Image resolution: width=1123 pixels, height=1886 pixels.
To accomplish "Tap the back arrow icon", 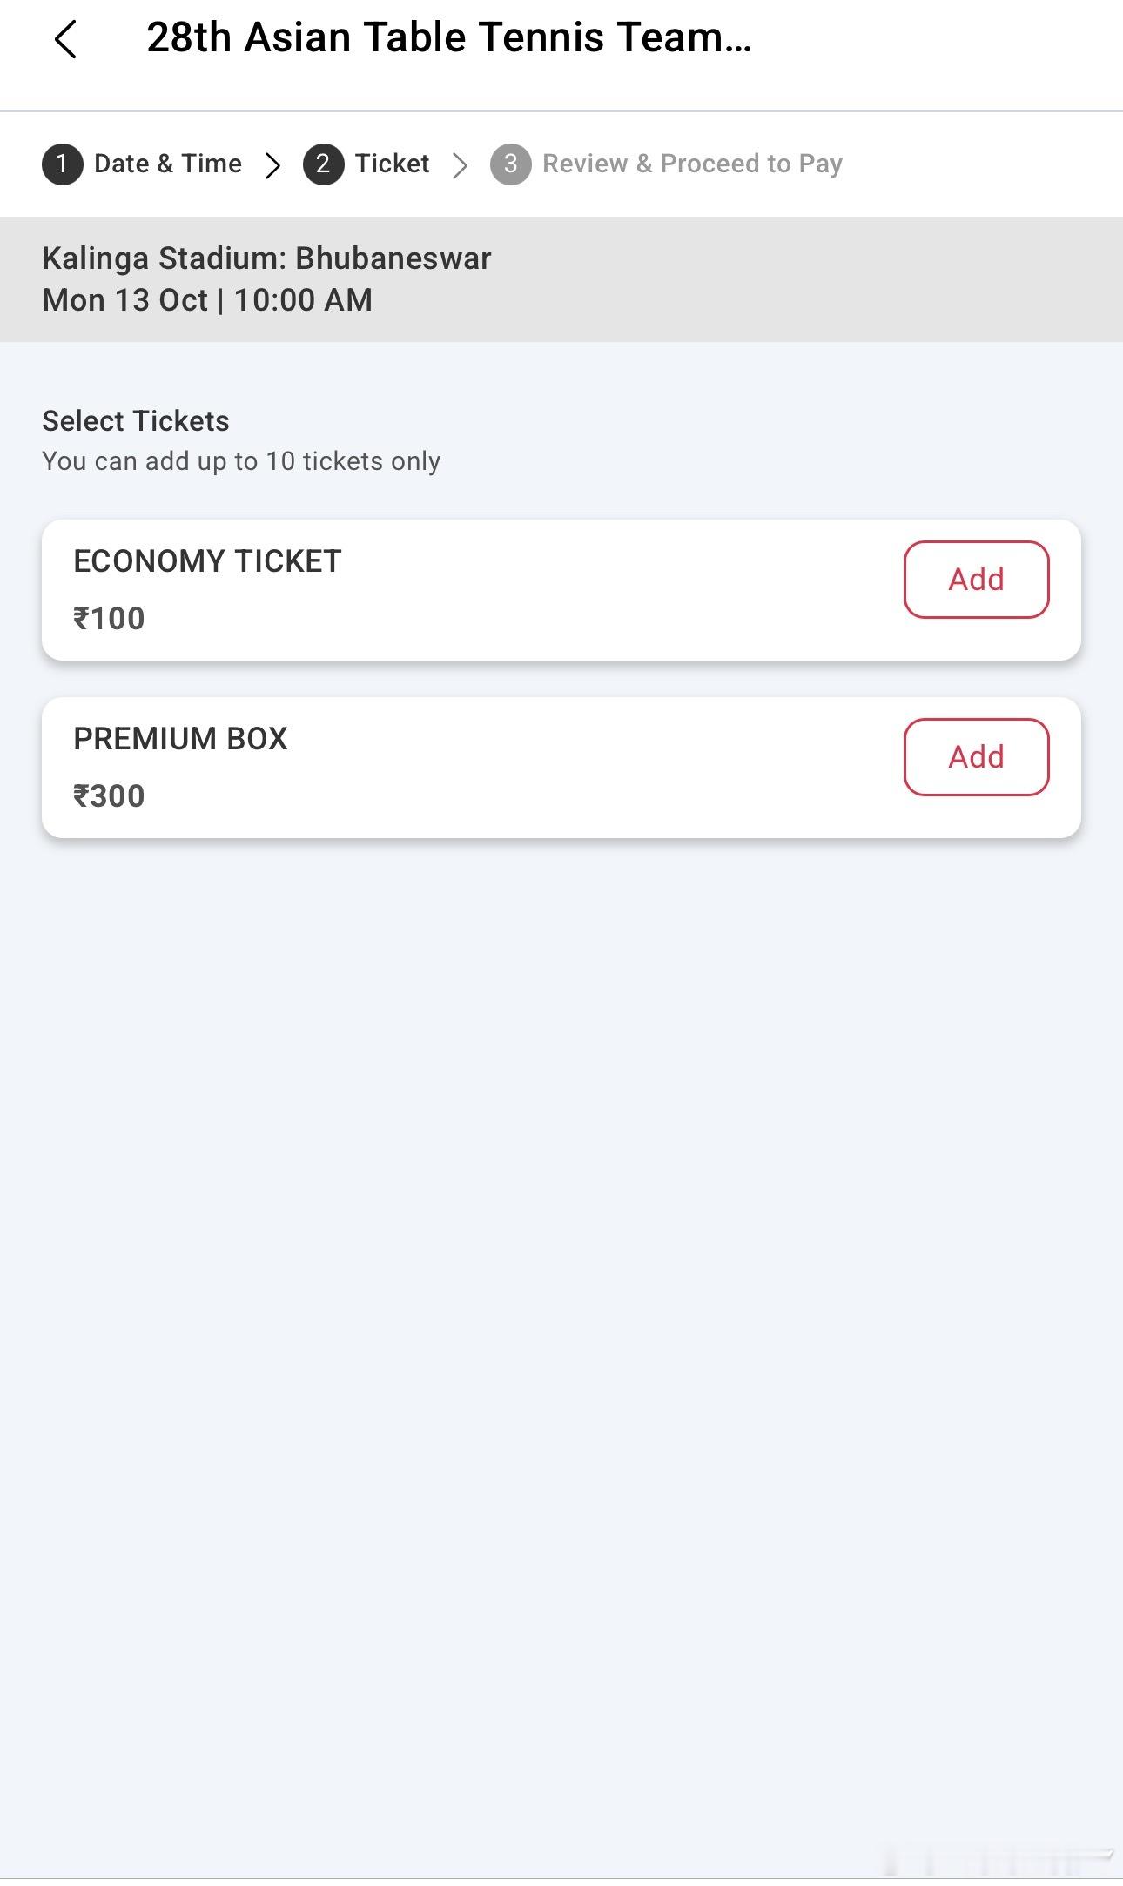I will coord(65,39).
